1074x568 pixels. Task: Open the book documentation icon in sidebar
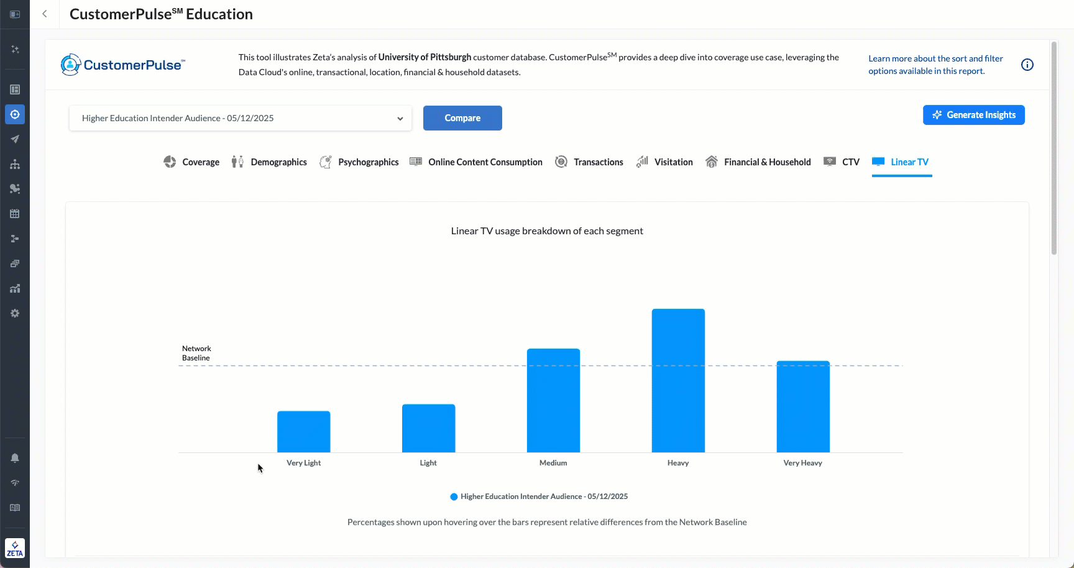click(x=15, y=508)
